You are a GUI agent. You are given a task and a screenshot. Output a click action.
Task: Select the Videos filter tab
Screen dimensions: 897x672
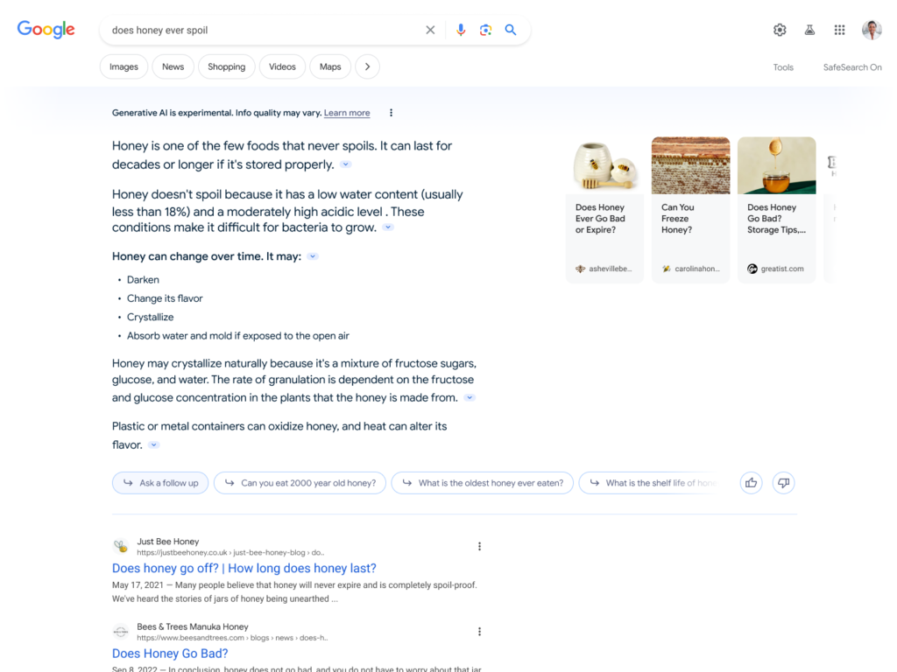(282, 66)
